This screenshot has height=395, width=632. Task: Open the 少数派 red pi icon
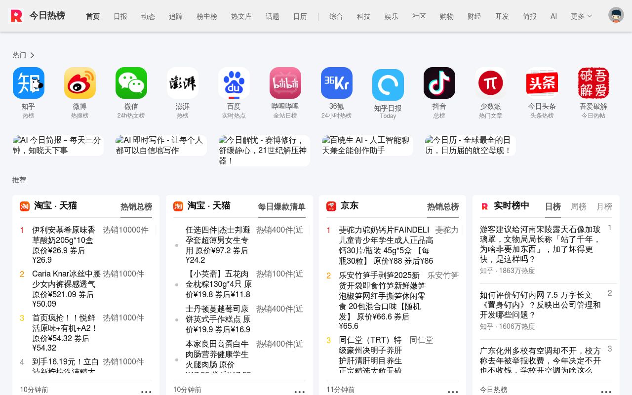(x=491, y=83)
